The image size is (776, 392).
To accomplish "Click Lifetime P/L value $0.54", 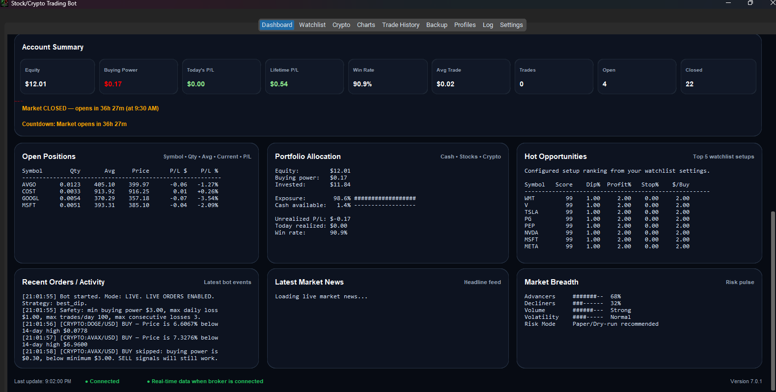I will [279, 84].
